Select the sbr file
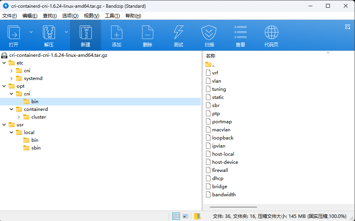Image resolution: width=355 pixels, height=221 pixels. coord(213,105)
